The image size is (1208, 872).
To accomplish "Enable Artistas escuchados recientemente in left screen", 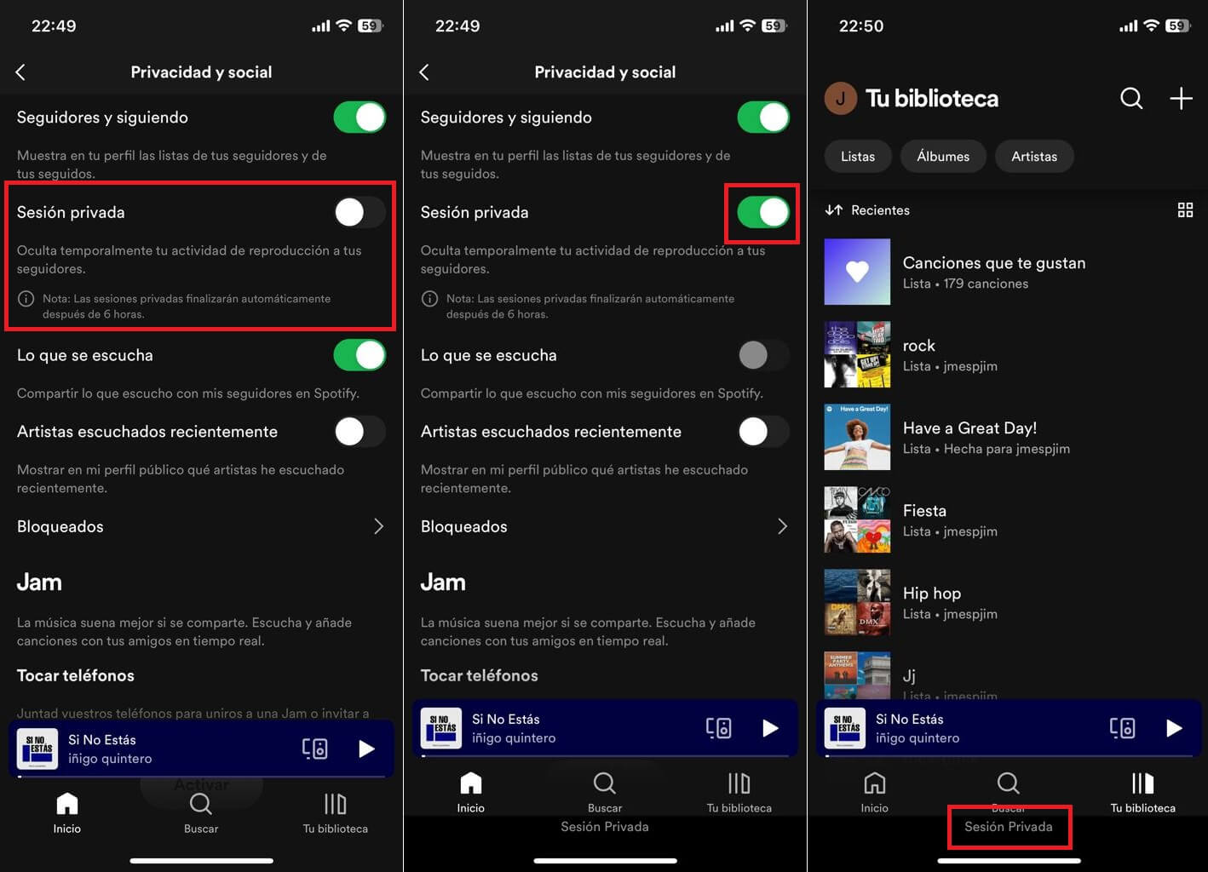I will [360, 432].
